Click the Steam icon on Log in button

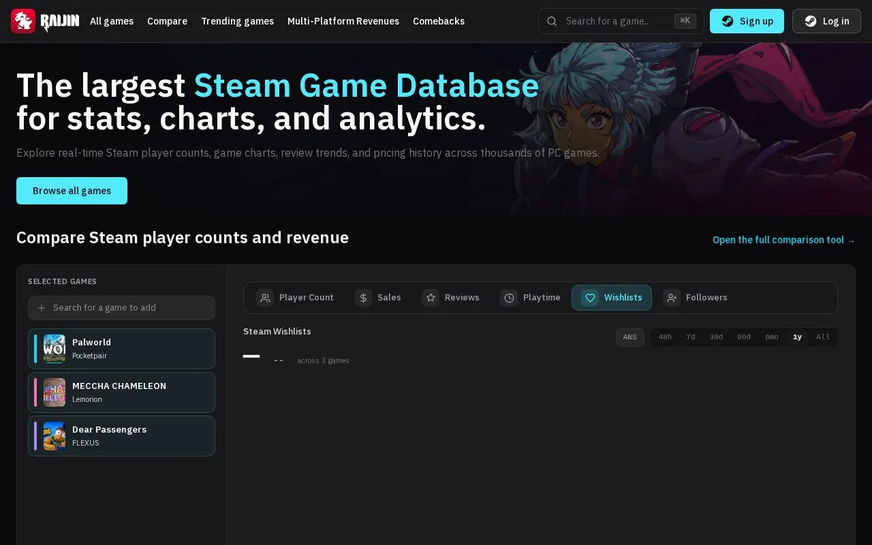810,21
